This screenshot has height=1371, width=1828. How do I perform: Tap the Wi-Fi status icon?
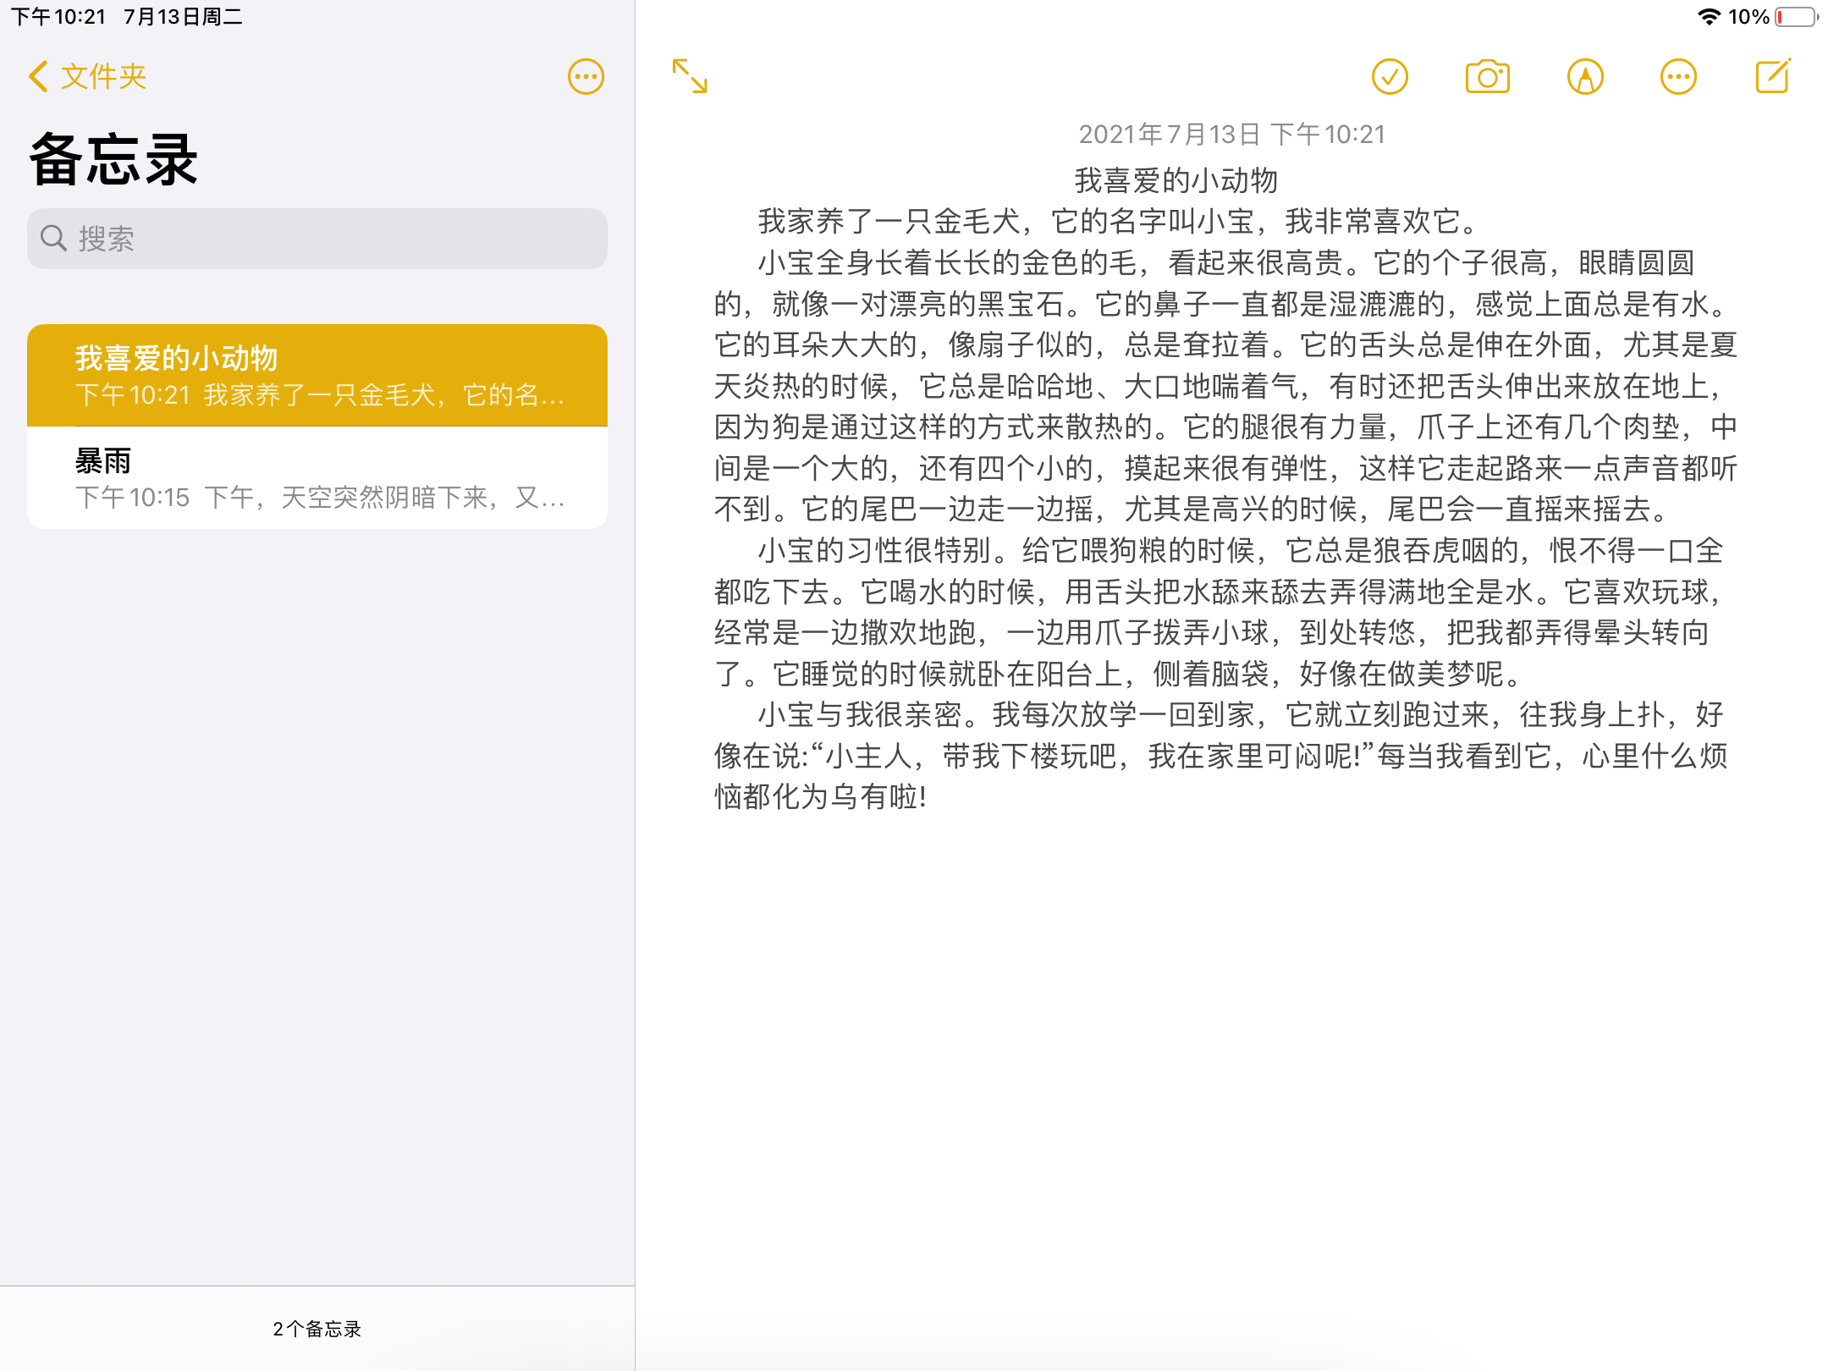click(1709, 17)
